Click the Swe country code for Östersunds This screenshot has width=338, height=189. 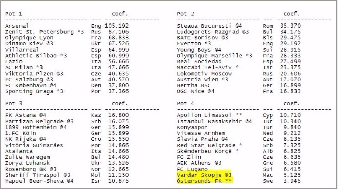(268, 181)
